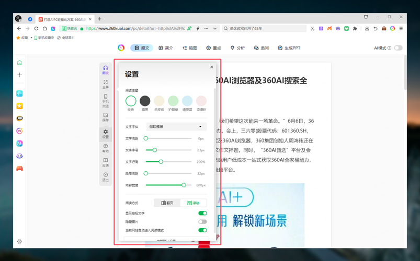Enable the 隐藏图片 switch
This screenshot has width=420, height=261.
click(202, 222)
